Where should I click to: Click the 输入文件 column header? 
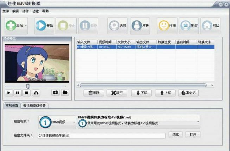(x=87, y=42)
